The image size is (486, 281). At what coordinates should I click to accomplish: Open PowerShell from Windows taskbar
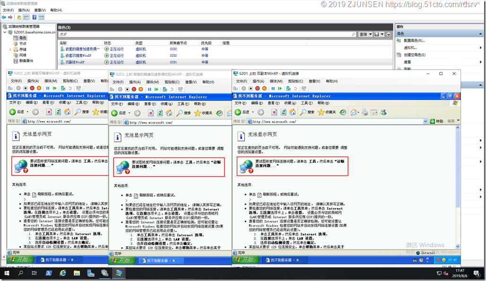(49, 273)
